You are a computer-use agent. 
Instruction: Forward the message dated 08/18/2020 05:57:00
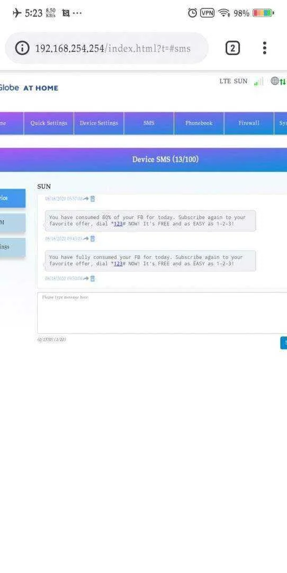coord(86,199)
